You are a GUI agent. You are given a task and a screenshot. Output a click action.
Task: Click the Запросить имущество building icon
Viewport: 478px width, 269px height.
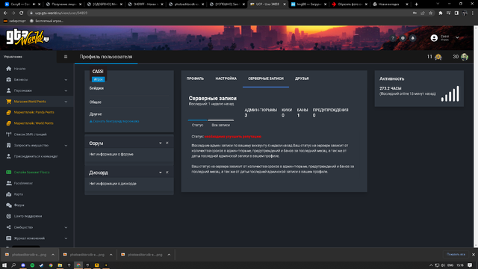pos(8,146)
